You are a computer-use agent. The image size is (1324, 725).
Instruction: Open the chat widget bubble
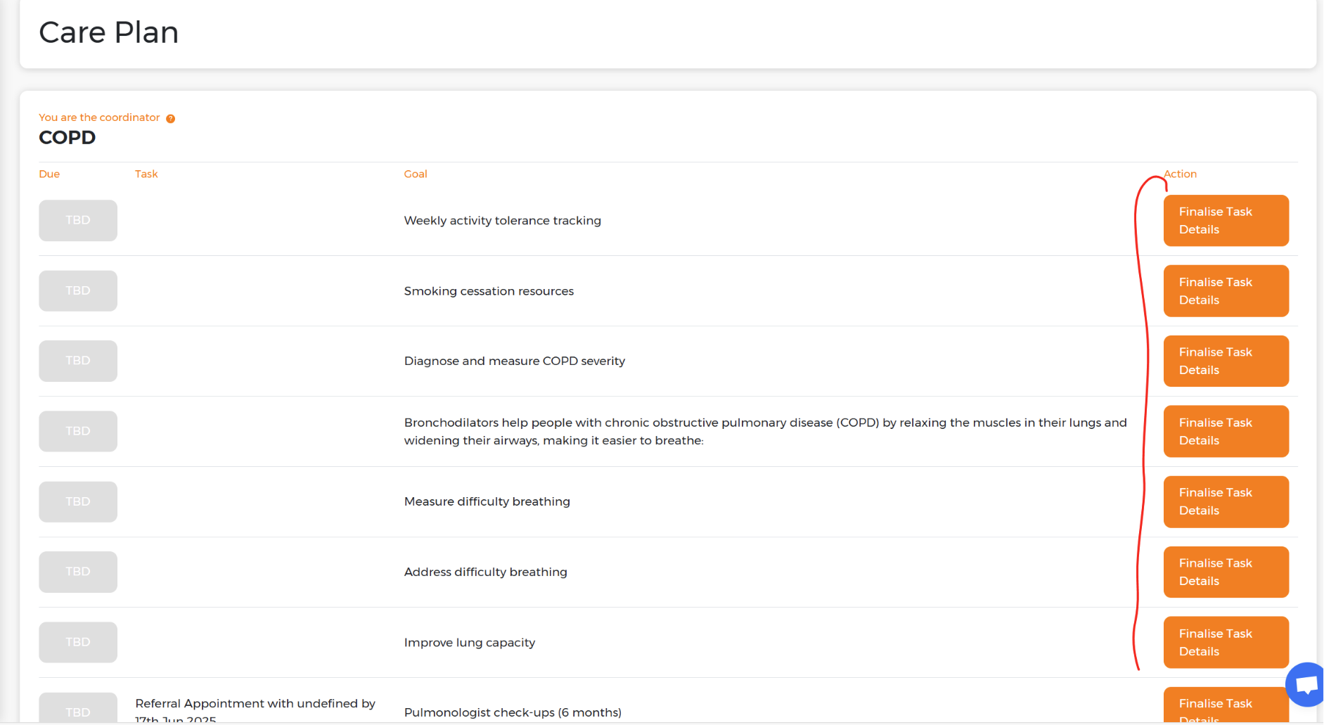1307,684
